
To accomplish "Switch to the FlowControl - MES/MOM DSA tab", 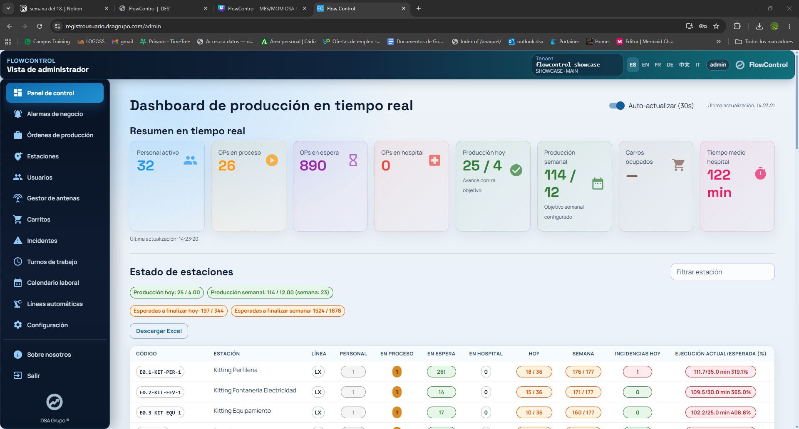I will 263,8.
